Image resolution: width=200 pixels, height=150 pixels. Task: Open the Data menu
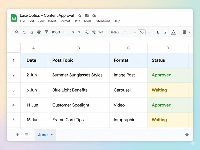click(77, 21)
